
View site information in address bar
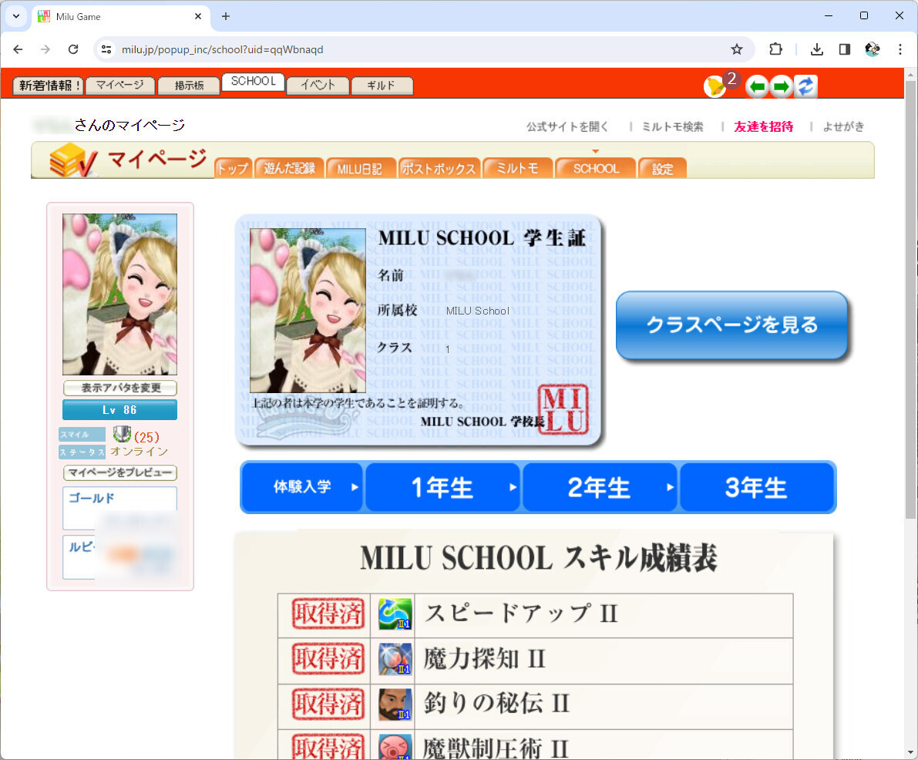(107, 49)
